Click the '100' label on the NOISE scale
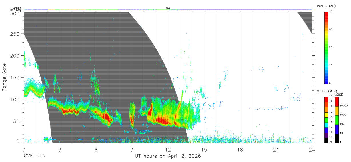 (x=342, y=124)
